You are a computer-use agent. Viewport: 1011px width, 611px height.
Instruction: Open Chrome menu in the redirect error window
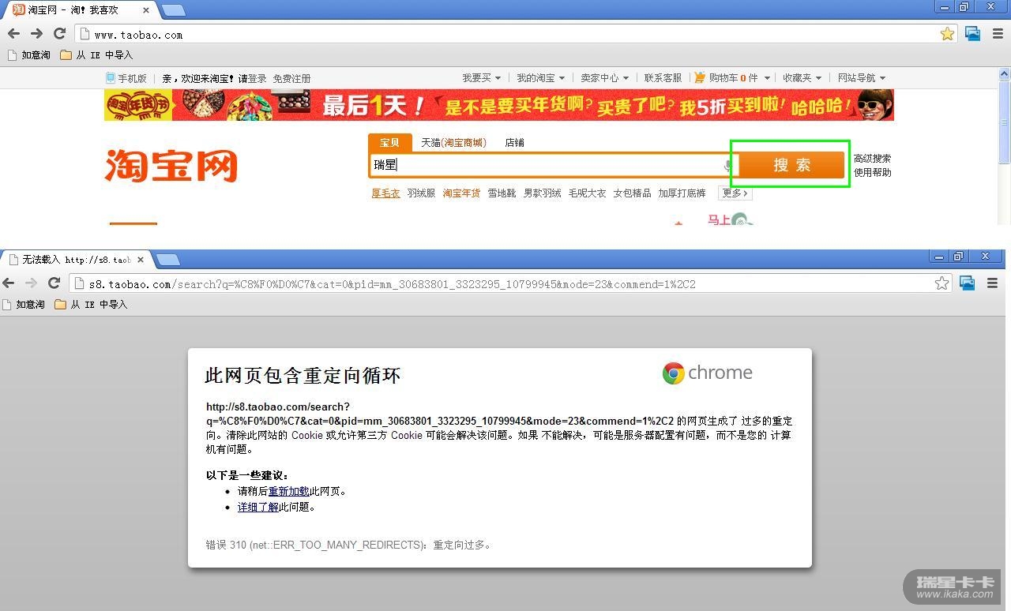(993, 283)
